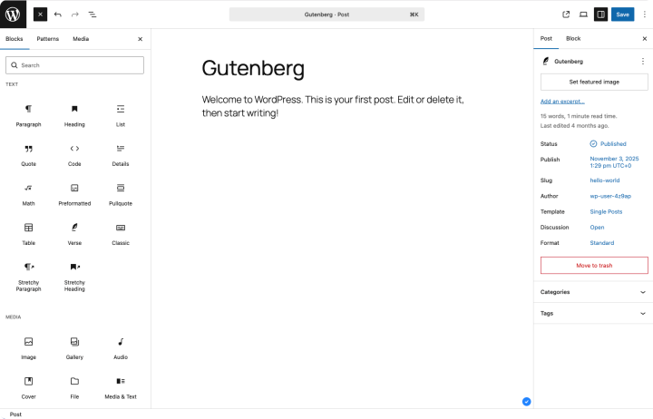Focus the block Search field
This screenshot has width=653, height=419.
pos(74,65)
